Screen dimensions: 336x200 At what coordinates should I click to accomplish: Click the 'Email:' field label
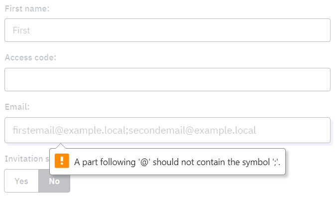(17, 107)
